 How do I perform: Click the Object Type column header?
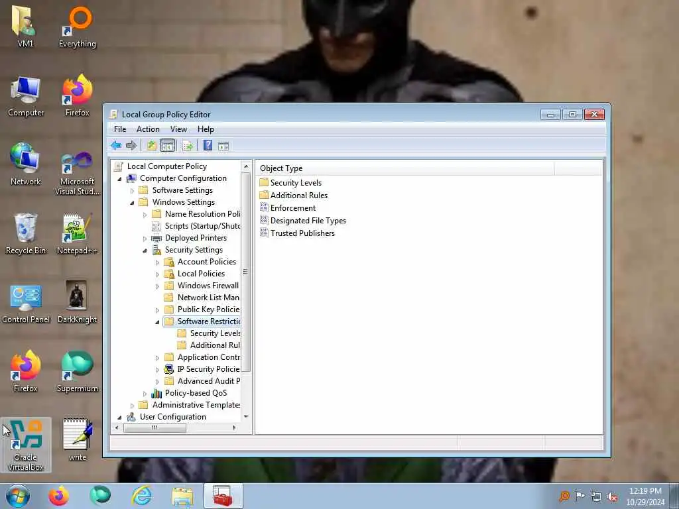coord(406,168)
